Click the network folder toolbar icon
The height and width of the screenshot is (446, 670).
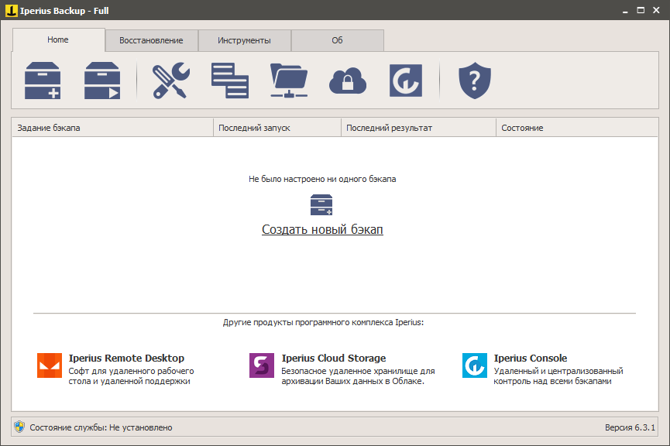pos(289,80)
